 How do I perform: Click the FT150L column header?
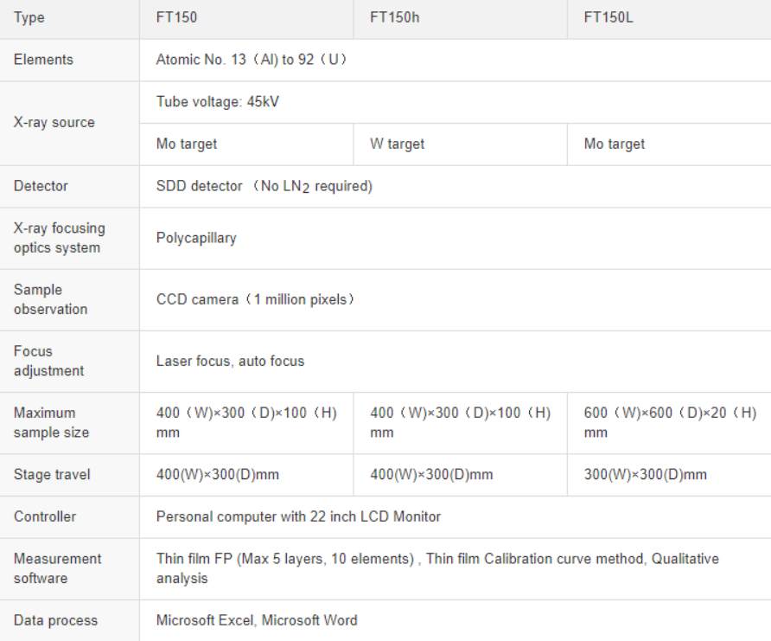pyautogui.click(x=609, y=17)
